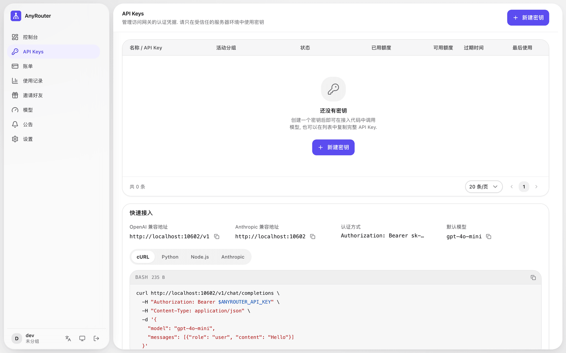Screen dimensions: 566x353
Task: Click the 可用额度 column header
Action: (443, 48)
